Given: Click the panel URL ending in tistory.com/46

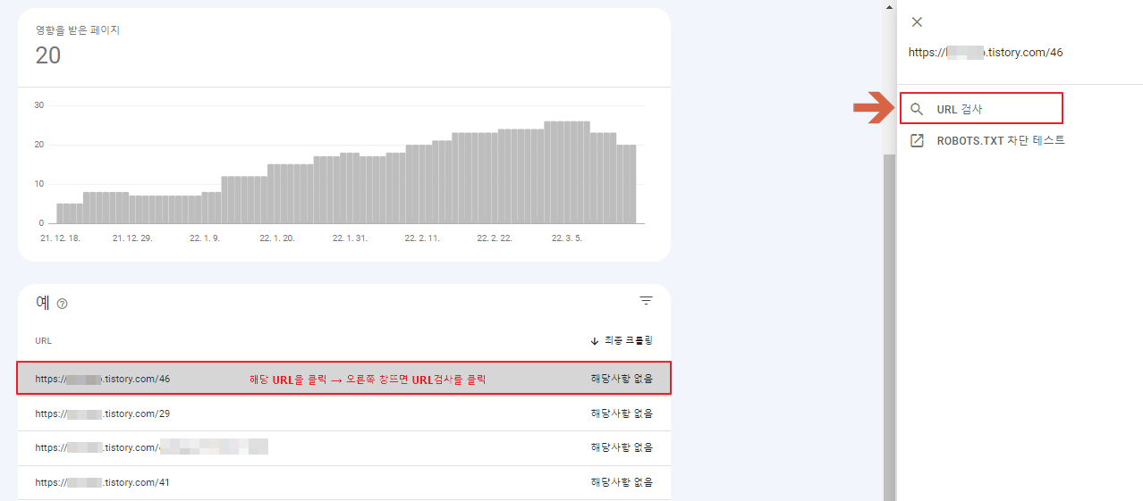Looking at the screenshot, I should (x=986, y=53).
